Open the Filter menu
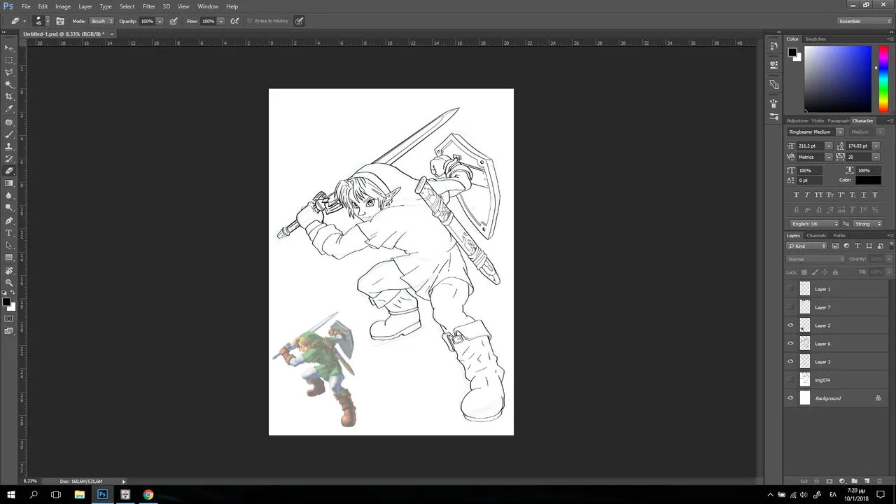896x504 pixels. pyautogui.click(x=149, y=6)
